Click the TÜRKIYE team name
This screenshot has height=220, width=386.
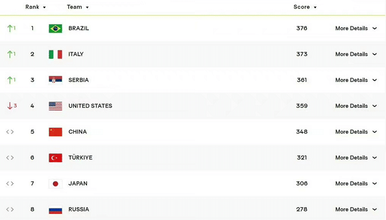80,157
